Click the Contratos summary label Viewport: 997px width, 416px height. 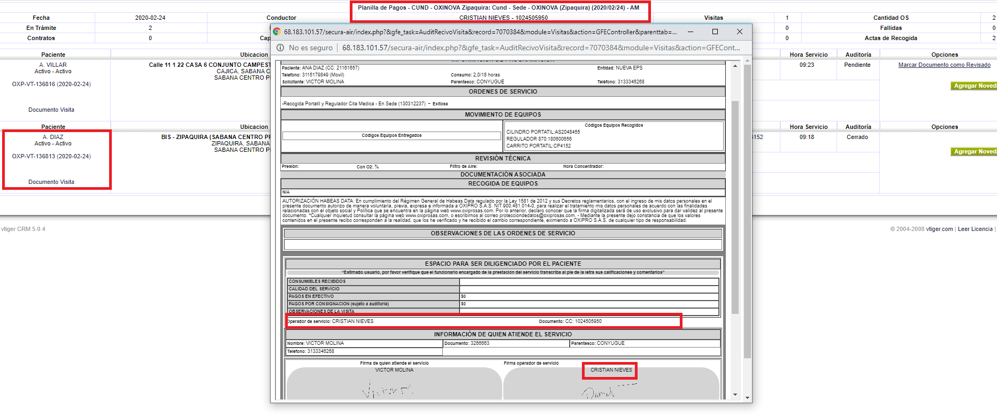point(41,38)
